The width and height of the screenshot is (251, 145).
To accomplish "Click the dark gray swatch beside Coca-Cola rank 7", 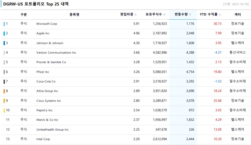I will click(x=4, y=82).
